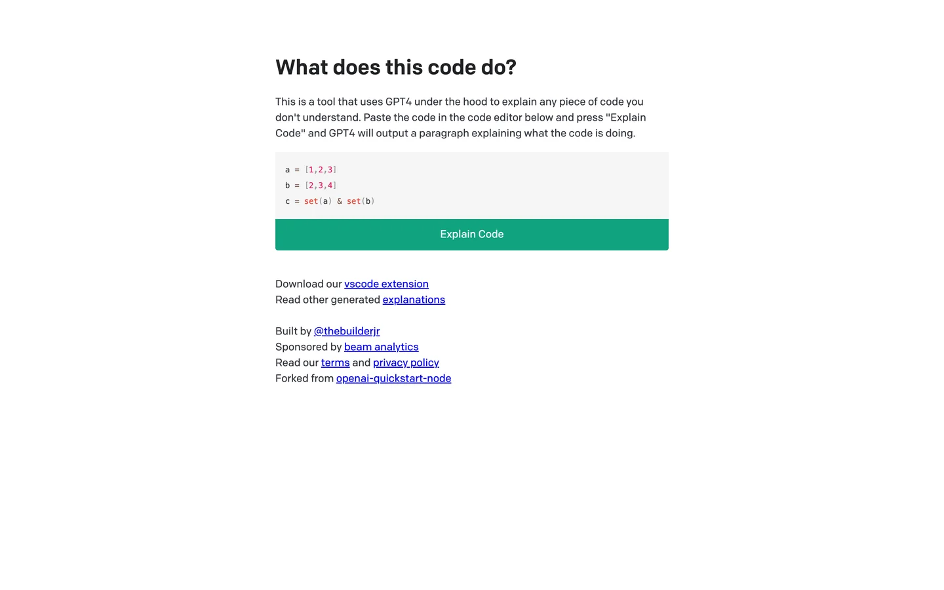Click the "Forked from" text
Viewport: 944px width, 590px height.
pyautogui.click(x=304, y=378)
